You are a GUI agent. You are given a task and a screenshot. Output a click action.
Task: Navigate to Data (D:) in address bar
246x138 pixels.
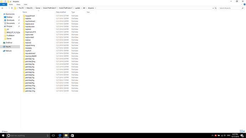tap(30, 8)
